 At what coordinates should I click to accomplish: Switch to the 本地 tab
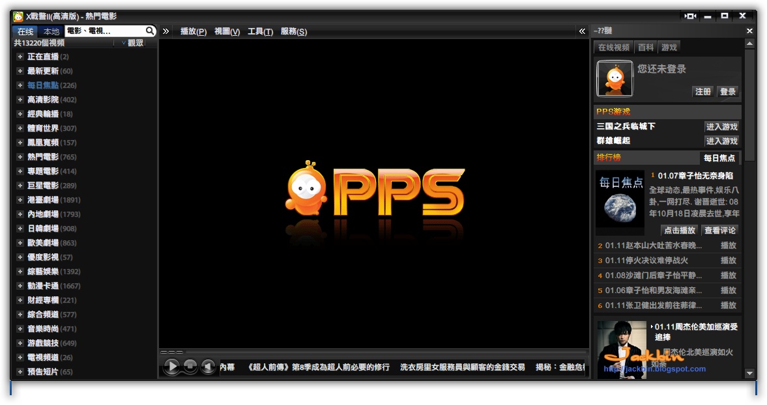point(51,30)
